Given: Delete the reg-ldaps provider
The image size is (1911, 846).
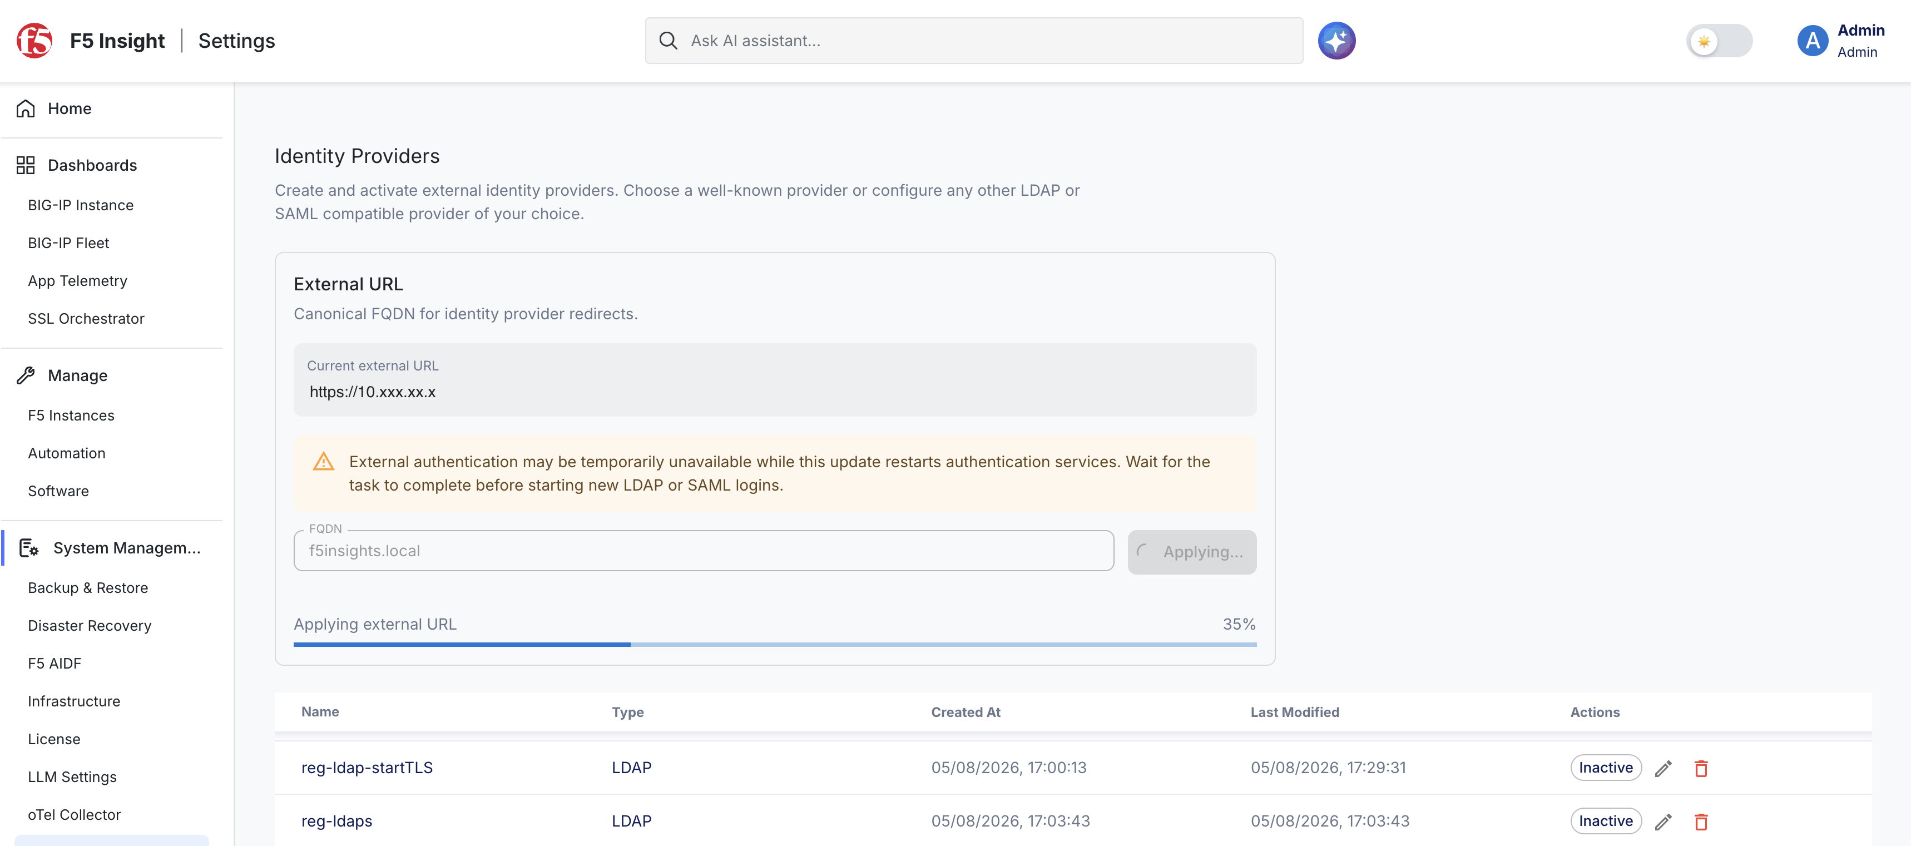Looking at the screenshot, I should coord(1701,822).
